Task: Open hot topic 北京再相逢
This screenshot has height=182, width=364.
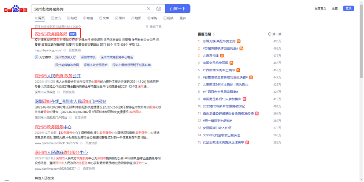Action: coord(211,56)
